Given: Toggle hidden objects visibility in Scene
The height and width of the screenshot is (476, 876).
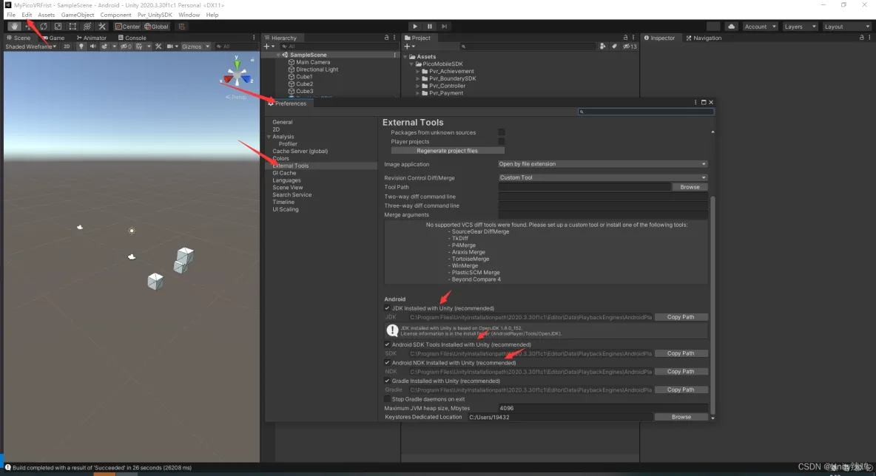Looking at the screenshot, I should coord(127,47).
